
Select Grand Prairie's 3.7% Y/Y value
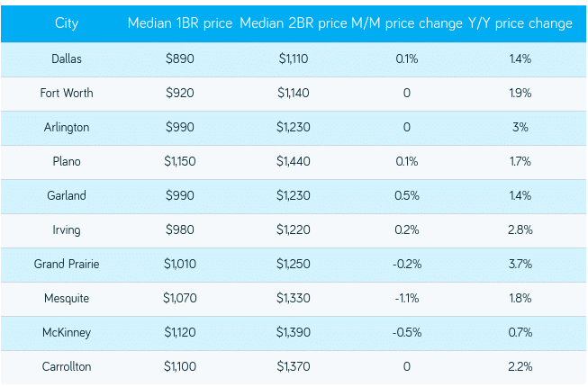click(x=520, y=264)
